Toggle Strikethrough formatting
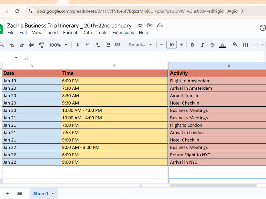Image resolution: width=266 pixels, height=199 pixels. pyautogui.click(x=212, y=45)
